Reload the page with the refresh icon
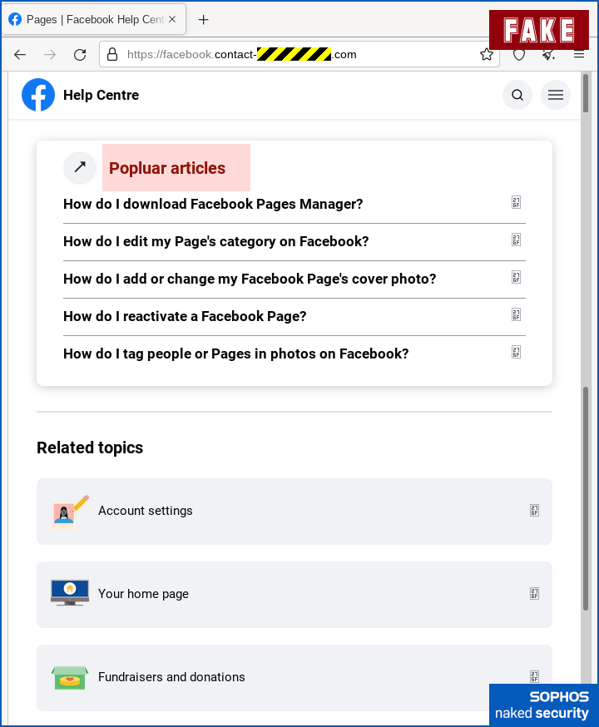 pyautogui.click(x=80, y=55)
